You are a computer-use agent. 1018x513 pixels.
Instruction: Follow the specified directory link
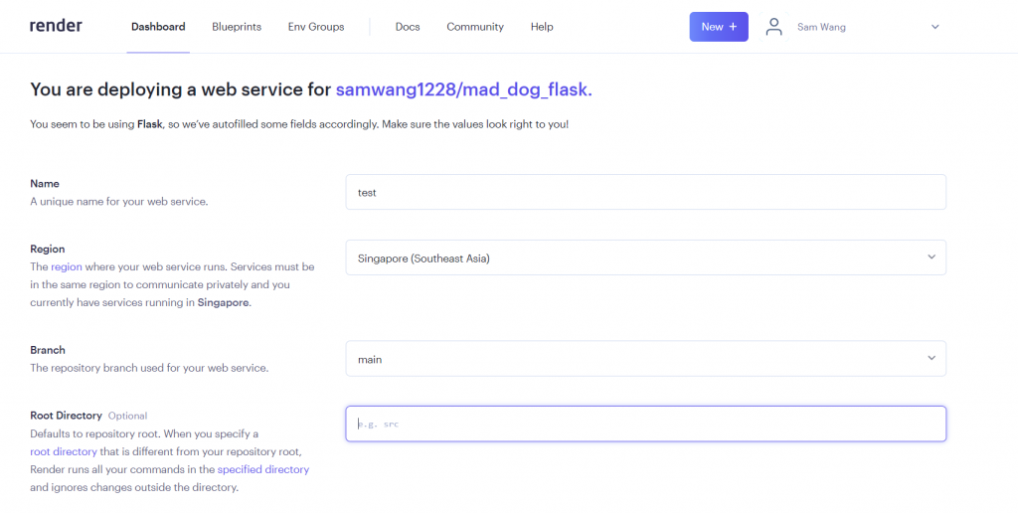pos(262,469)
